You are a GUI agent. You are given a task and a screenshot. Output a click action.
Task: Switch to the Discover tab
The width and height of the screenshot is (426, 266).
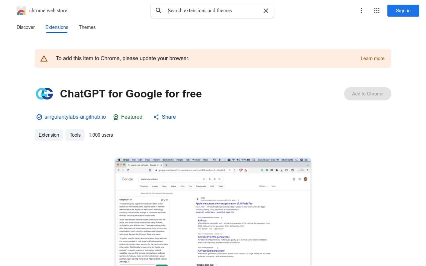pos(26,27)
